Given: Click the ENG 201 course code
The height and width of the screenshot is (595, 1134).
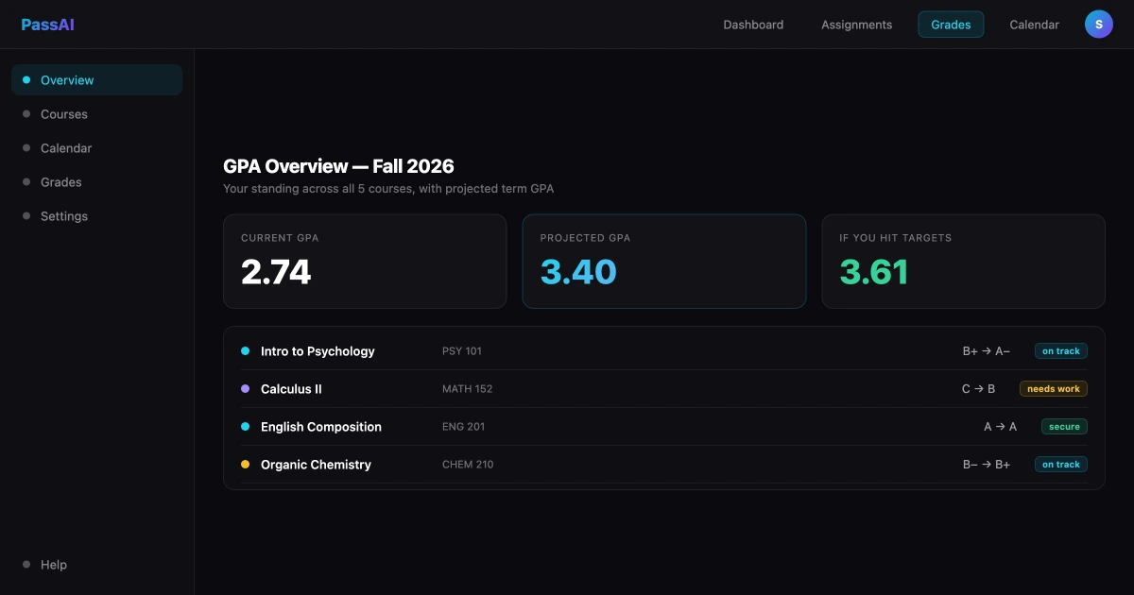Looking at the screenshot, I should point(464,427).
